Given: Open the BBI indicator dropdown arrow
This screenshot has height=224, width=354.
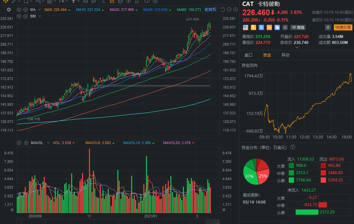Looking at the screenshot, I should coord(40,16).
